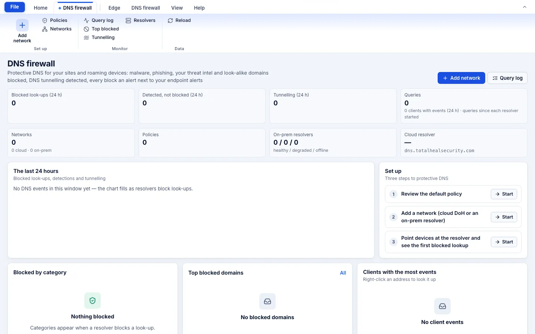Open Tunnelling in the ribbon Monitor group
The image size is (535, 334).
tap(99, 37)
